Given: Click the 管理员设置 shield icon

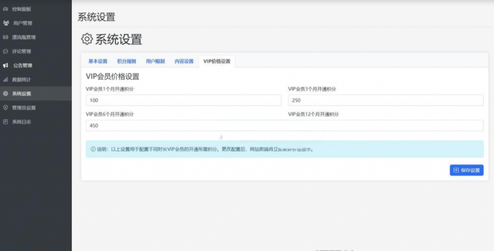Looking at the screenshot, I should pos(5,108).
